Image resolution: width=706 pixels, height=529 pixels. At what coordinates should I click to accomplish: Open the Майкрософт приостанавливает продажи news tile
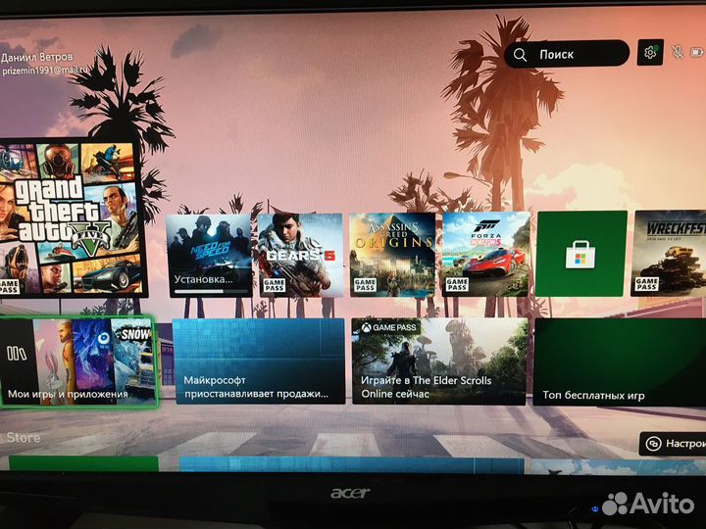tap(259, 361)
